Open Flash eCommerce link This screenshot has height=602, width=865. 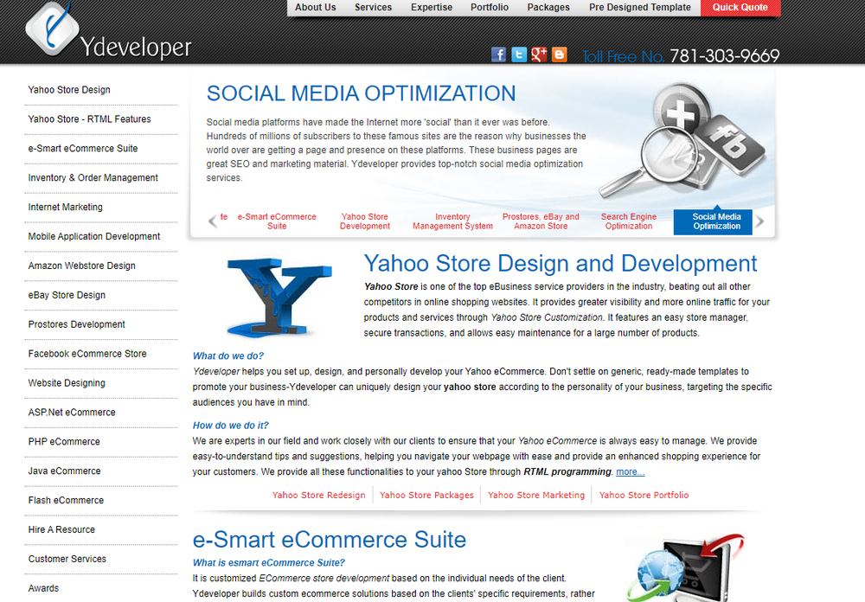pos(66,500)
